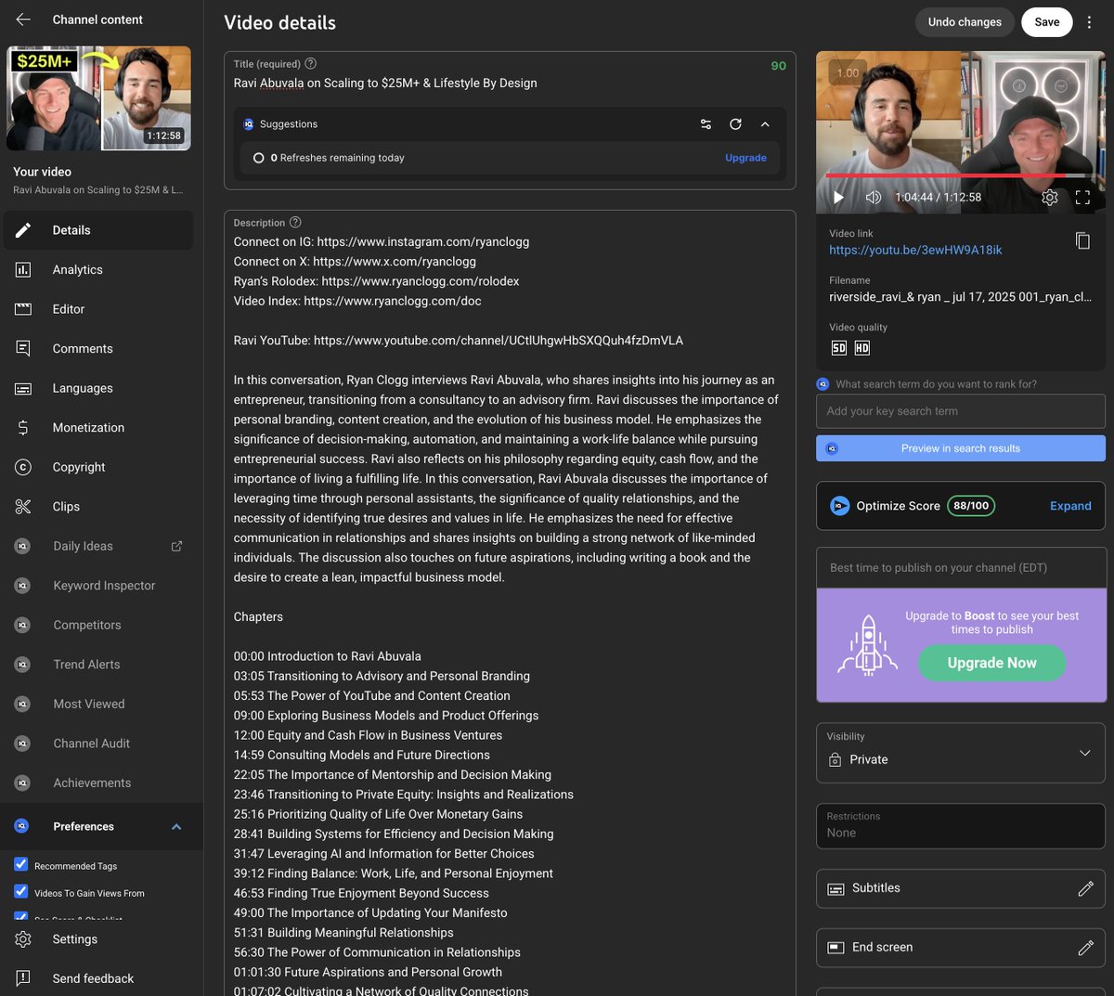
Task: Open the Competitors tool
Action: coord(98,625)
